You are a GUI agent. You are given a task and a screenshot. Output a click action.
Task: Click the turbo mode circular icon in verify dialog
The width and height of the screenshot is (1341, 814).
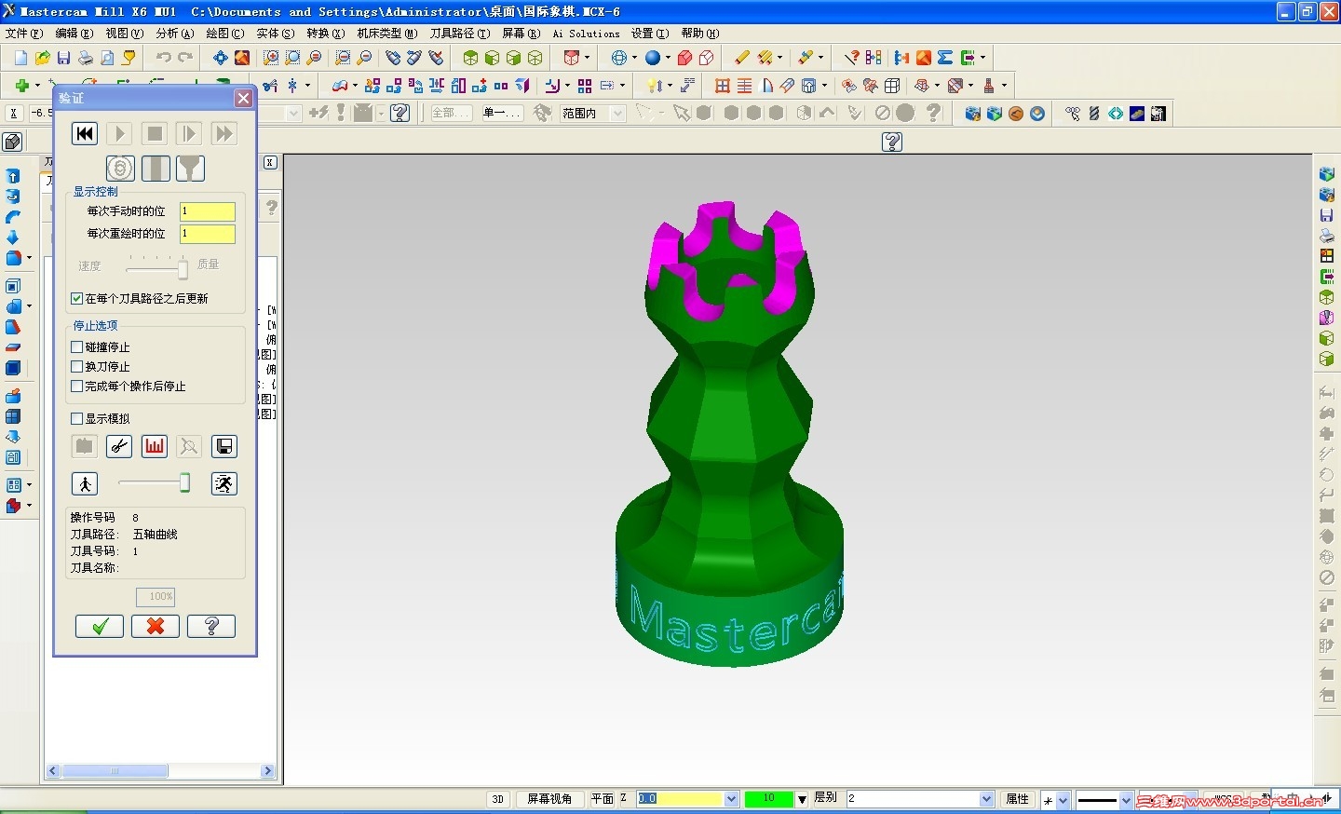pos(120,169)
